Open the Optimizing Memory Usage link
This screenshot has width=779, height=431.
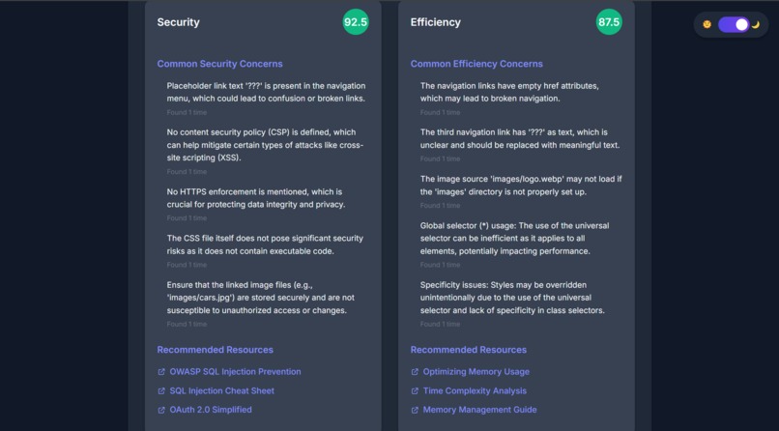(x=476, y=371)
